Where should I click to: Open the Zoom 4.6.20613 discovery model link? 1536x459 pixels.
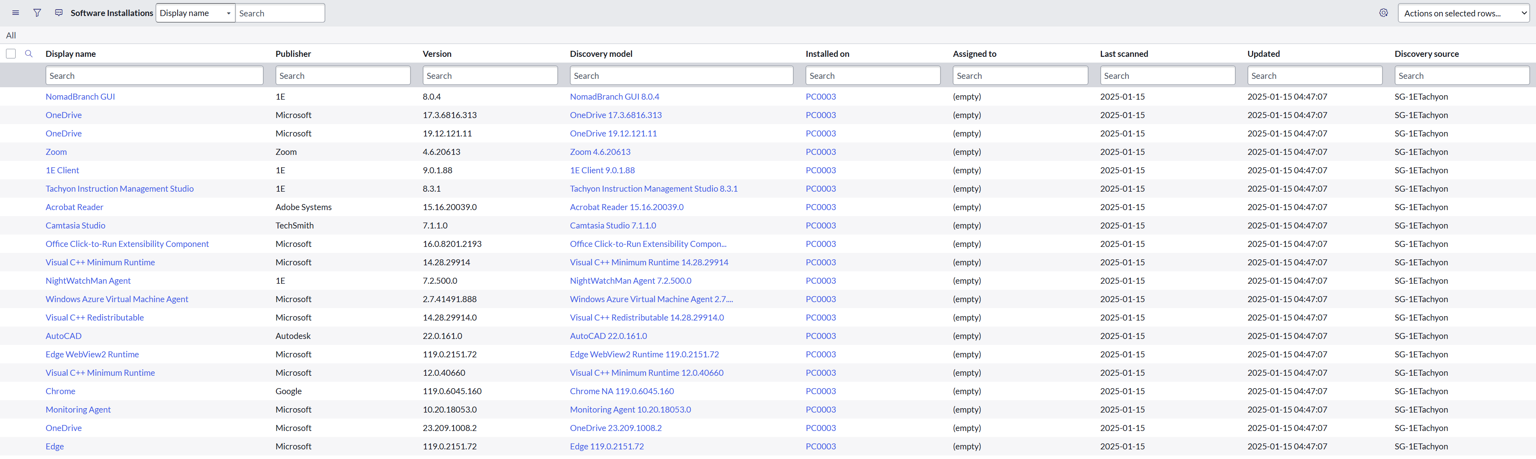tap(599, 152)
